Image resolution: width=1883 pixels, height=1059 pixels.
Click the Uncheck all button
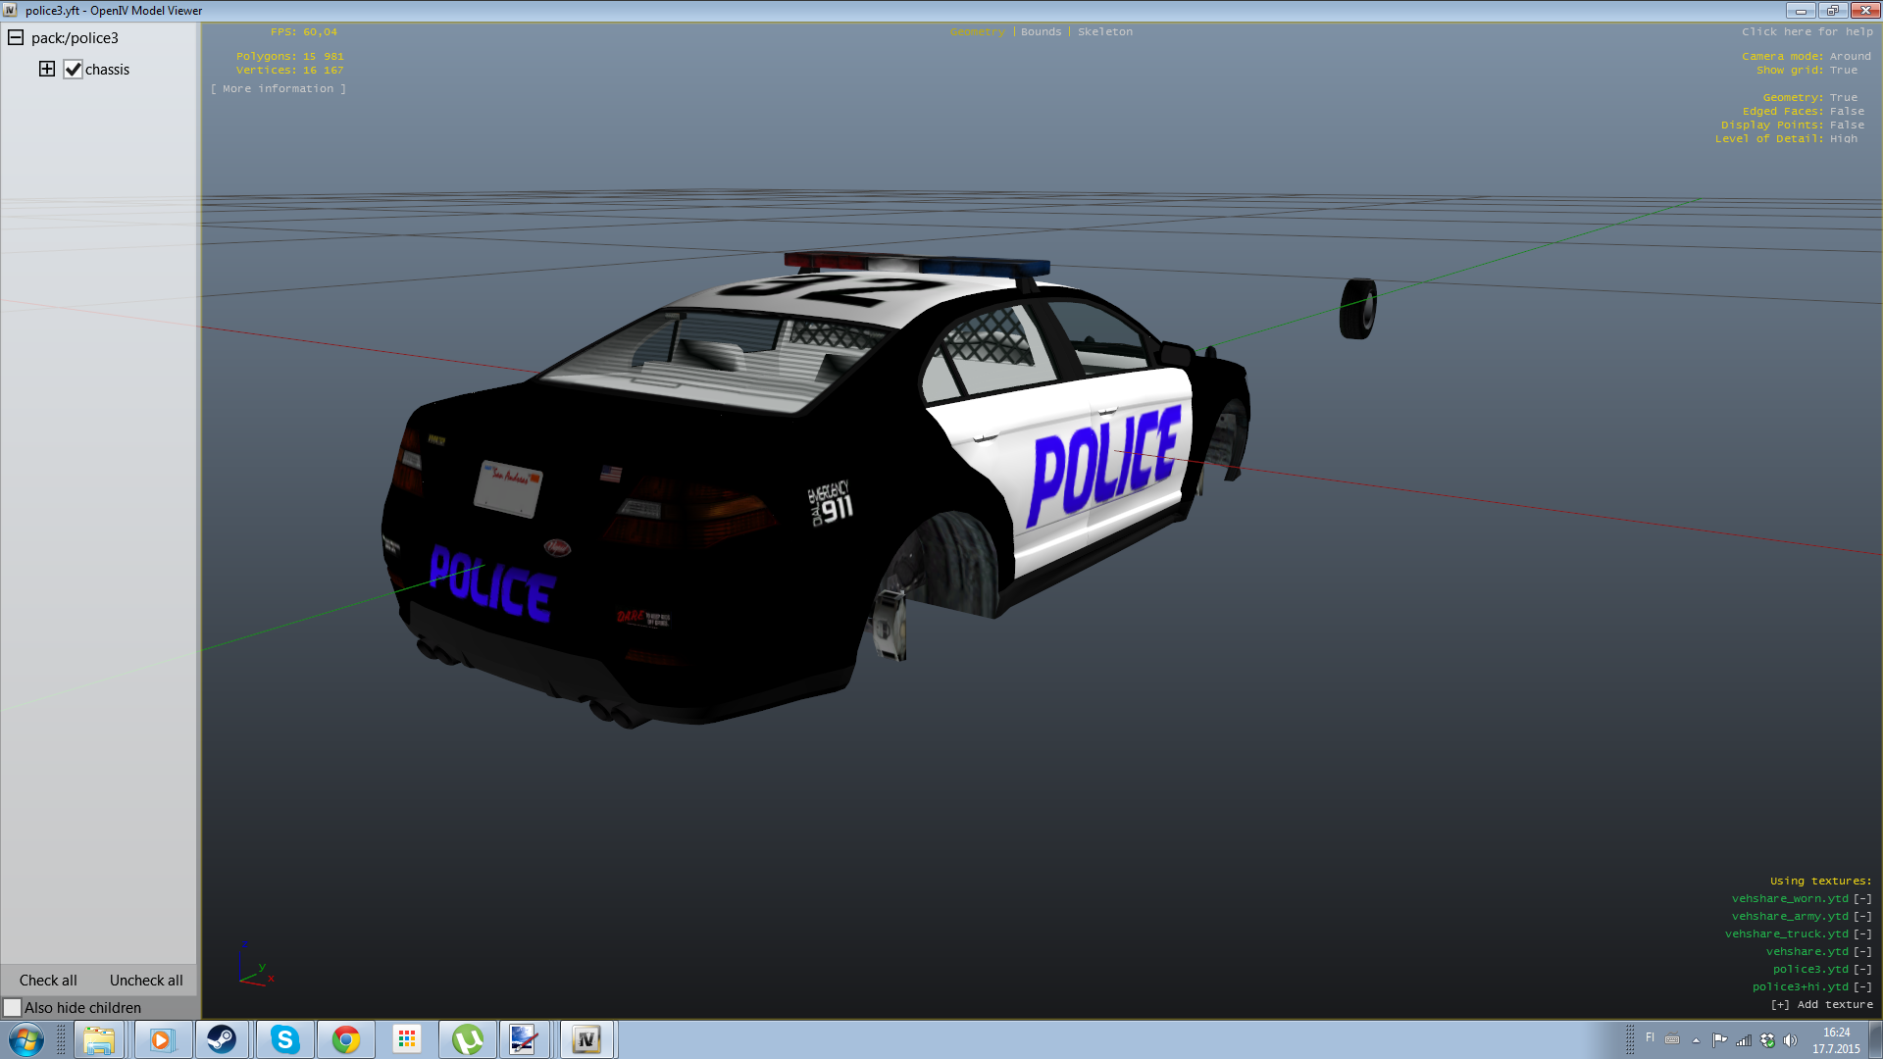tap(146, 980)
